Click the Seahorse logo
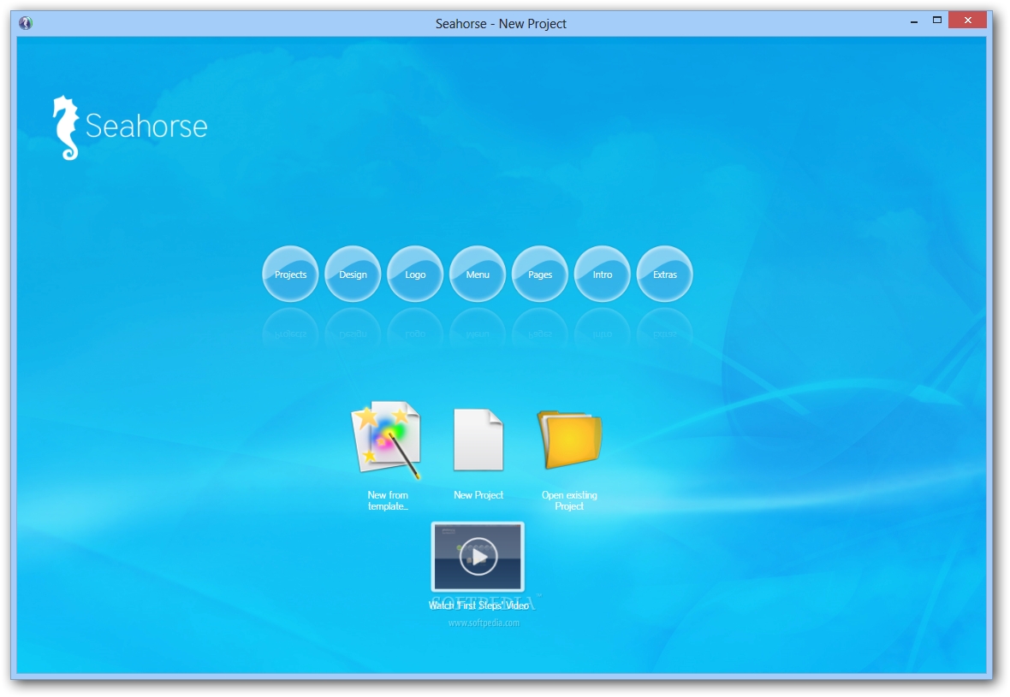 (130, 127)
